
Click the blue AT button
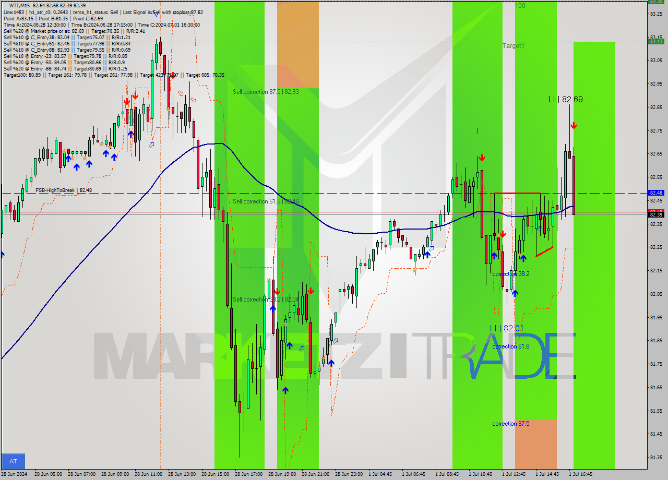click(13, 461)
